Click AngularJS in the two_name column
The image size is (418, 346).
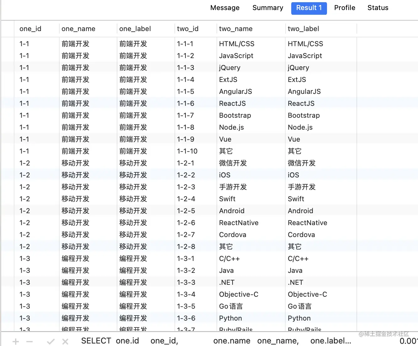235,92
